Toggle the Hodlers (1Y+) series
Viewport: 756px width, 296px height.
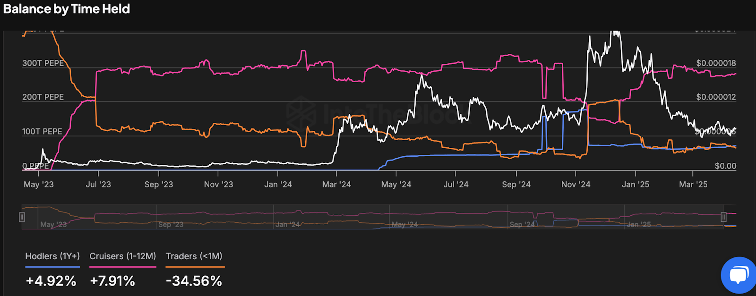click(52, 256)
